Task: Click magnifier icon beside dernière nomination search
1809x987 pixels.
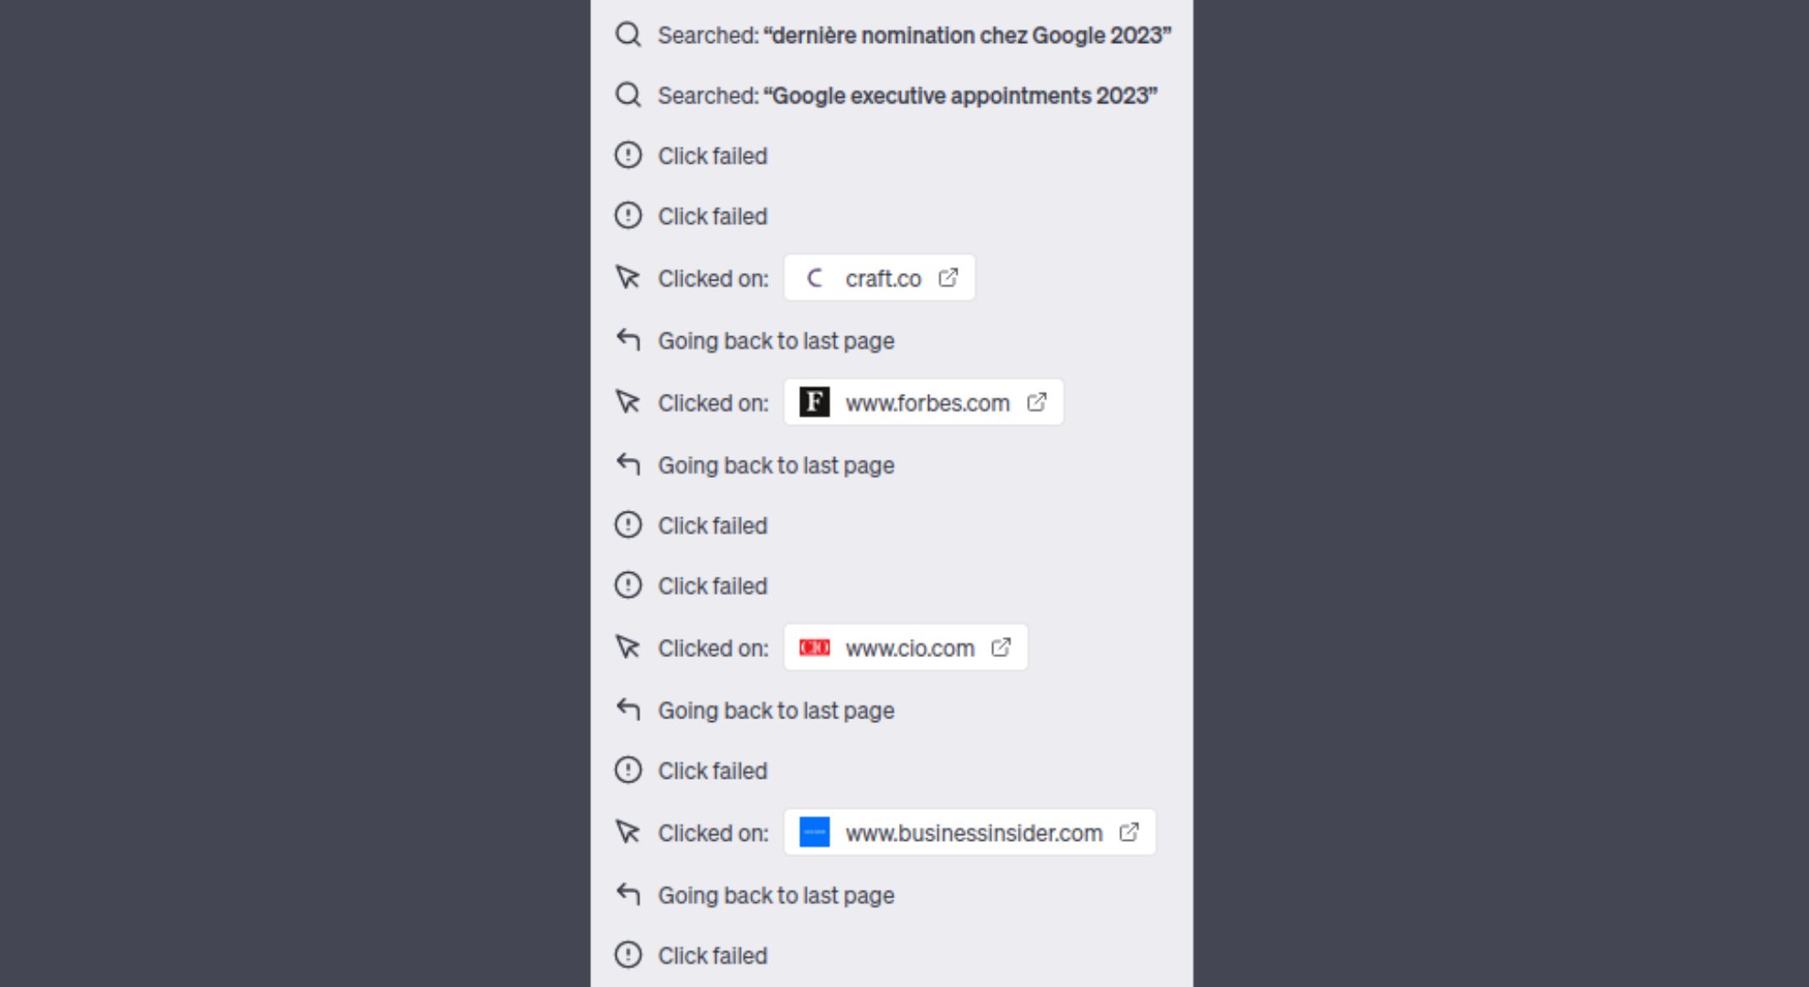Action: click(x=628, y=35)
